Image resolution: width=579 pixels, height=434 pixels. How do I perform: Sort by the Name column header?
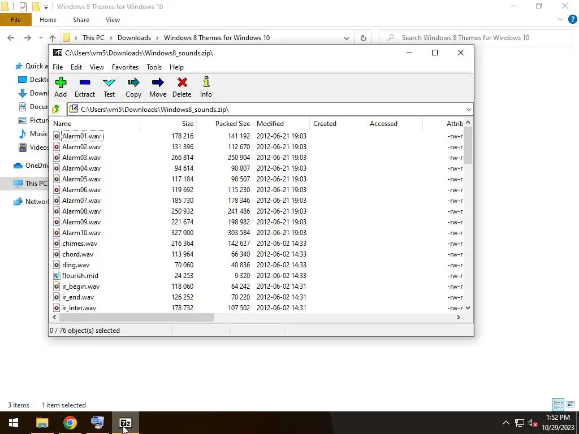pyautogui.click(x=96, y=124)
